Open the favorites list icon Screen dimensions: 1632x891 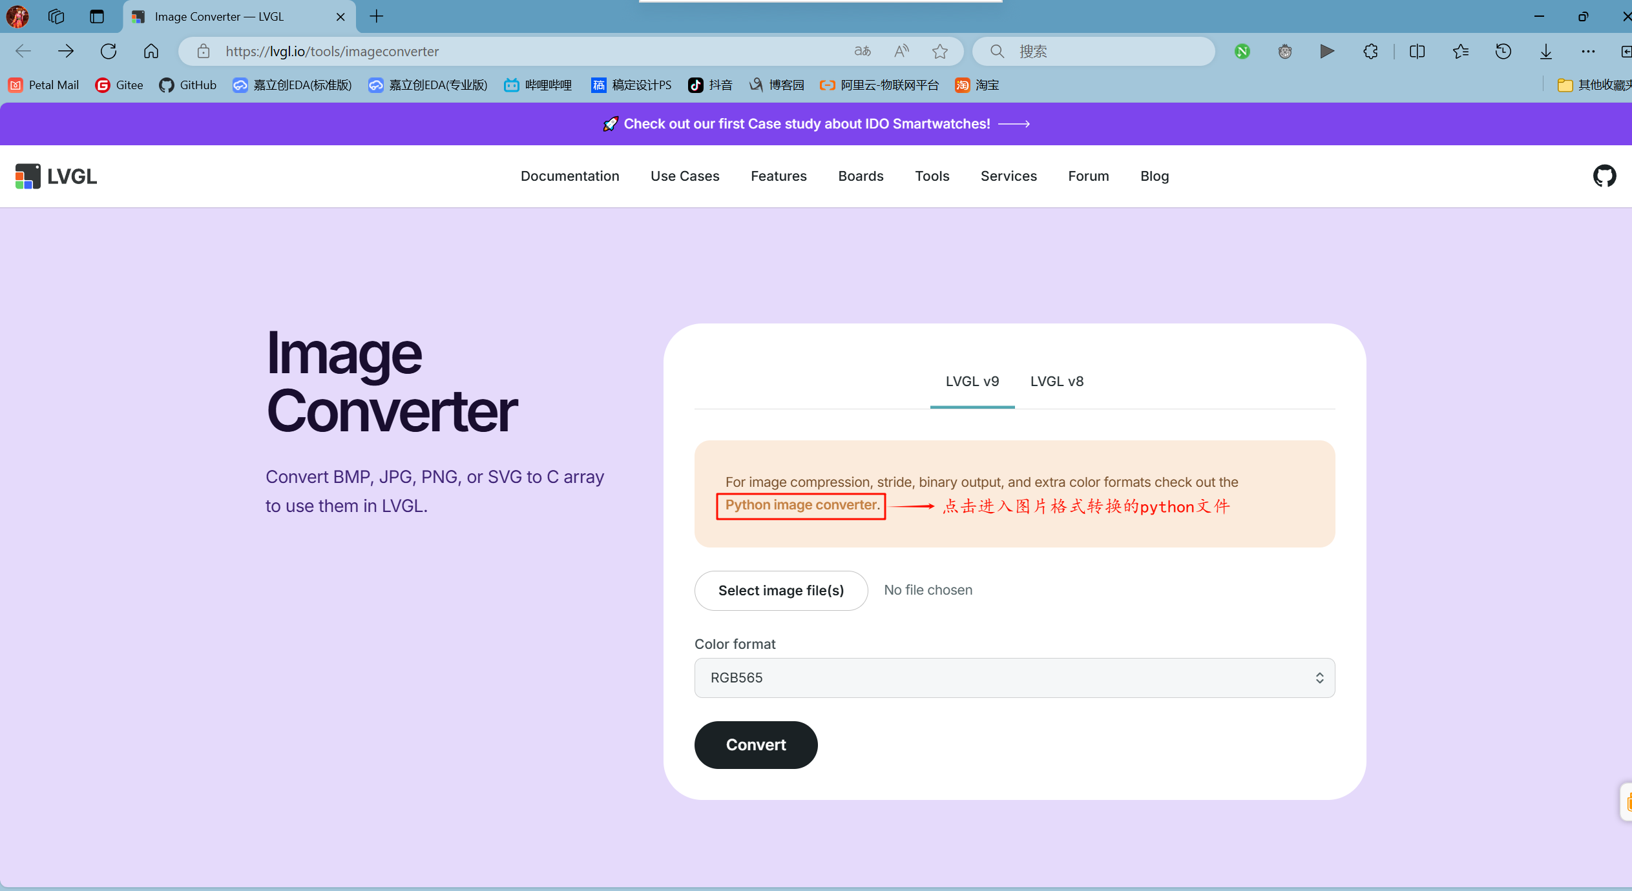(x=1461, y=51)
